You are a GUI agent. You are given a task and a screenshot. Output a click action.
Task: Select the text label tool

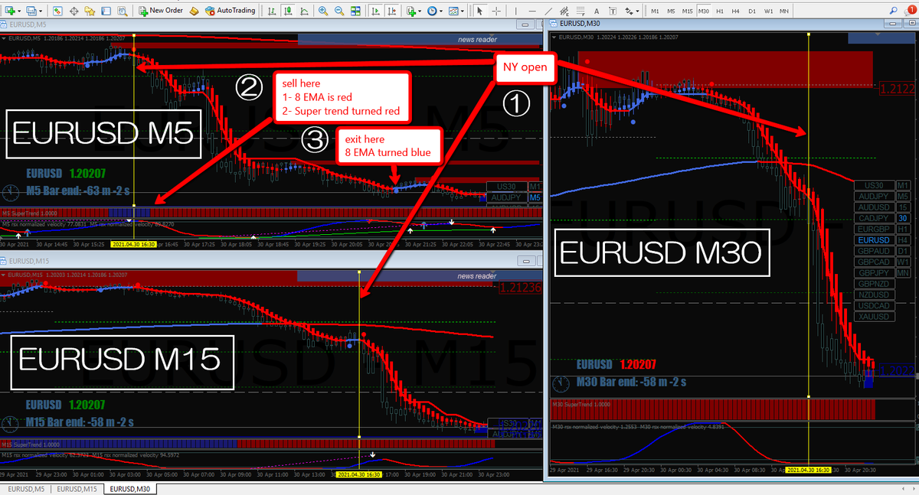[613, 11]
